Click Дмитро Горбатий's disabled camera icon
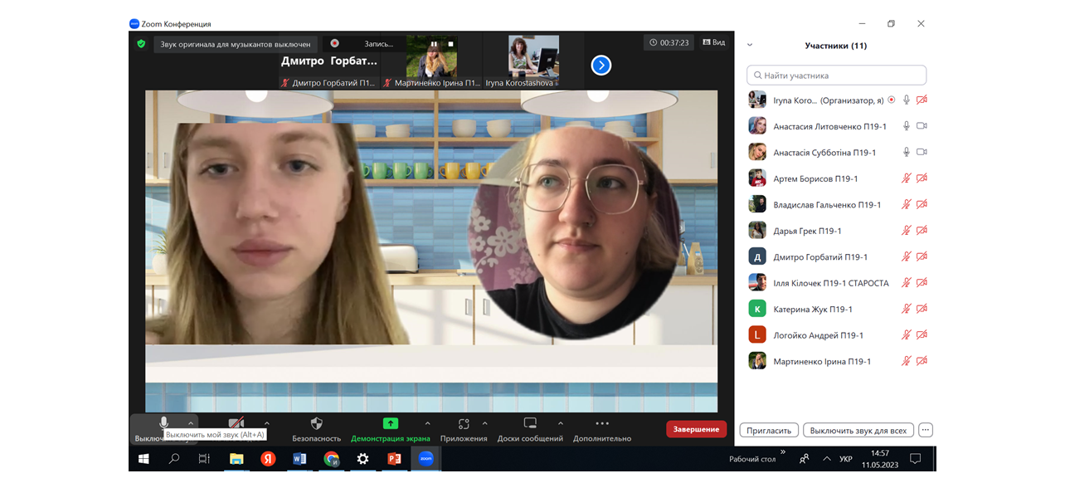Viewport: 1065px width, 488px height. [922, 256]
